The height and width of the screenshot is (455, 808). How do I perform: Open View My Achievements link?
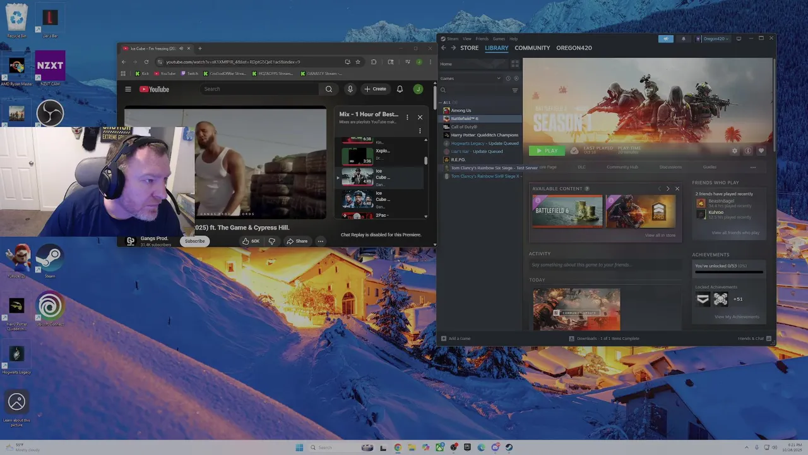pyautogui.click(x=737, y=317)
